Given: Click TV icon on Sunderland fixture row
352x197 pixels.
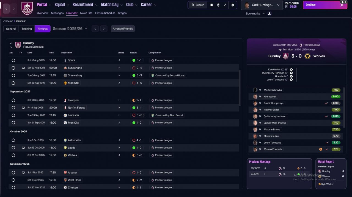Looking at the screenshot, I should pos(23,68).
